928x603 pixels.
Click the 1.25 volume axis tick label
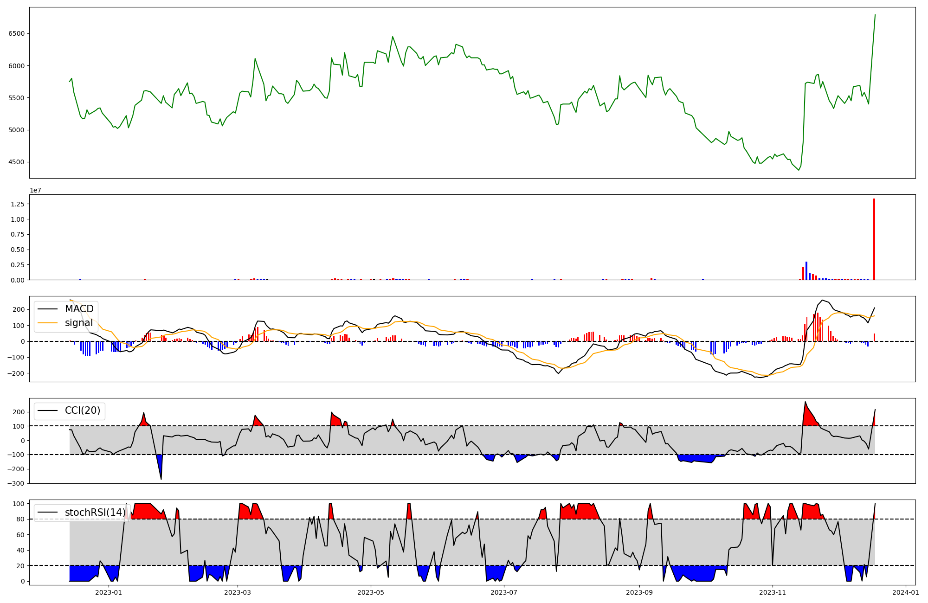(18, 204)
